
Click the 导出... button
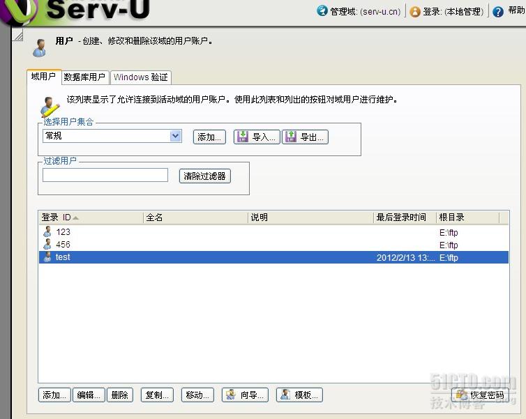(x=305, y=137)
